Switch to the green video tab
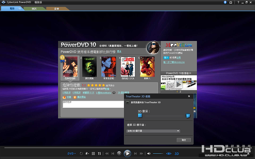The height and width of the screenshot is (159, 255). pos(34,9)
